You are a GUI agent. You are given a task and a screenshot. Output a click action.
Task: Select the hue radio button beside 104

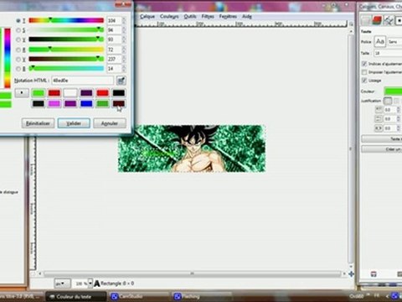tap(18, 21)
